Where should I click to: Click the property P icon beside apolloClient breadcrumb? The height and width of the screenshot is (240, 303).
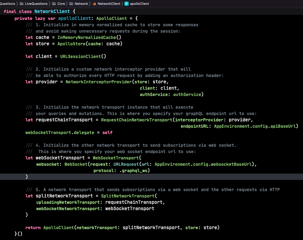pos(127,4)
